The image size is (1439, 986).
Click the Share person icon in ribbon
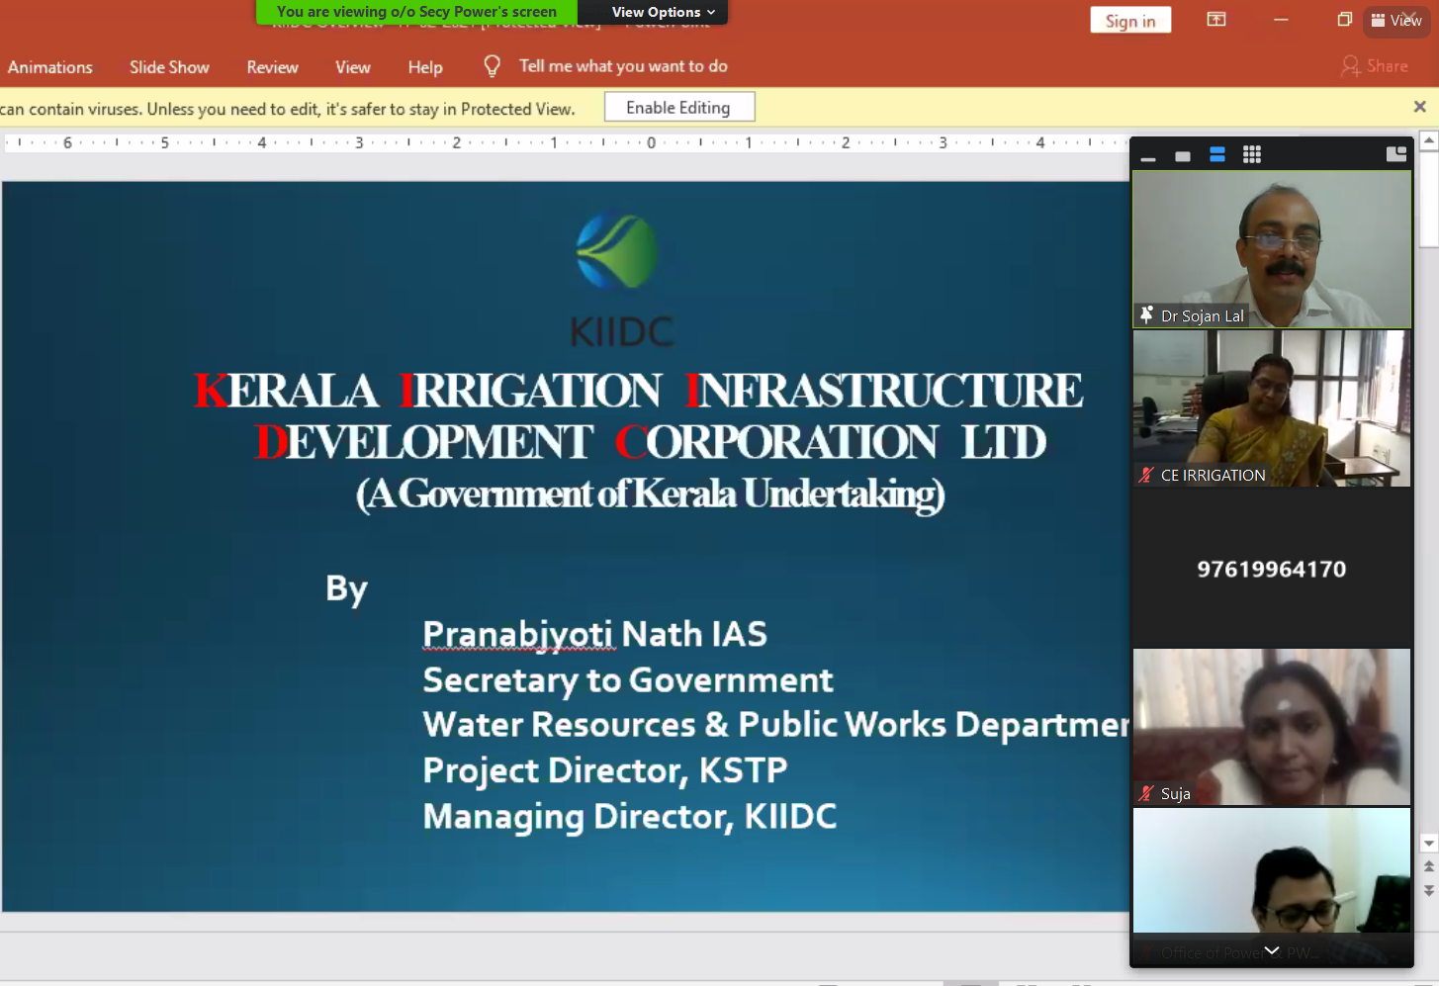(x=1350, y=66)
